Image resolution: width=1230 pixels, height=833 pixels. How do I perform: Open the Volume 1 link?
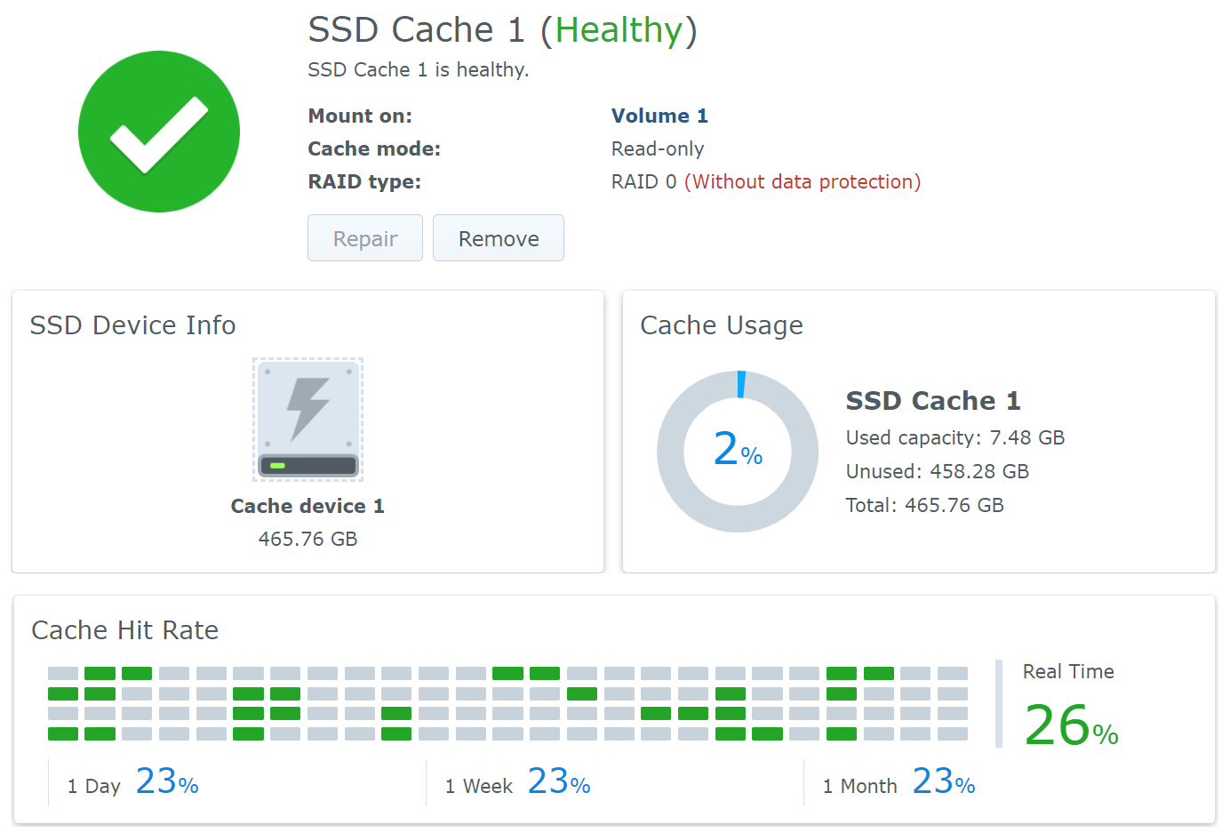659,116
